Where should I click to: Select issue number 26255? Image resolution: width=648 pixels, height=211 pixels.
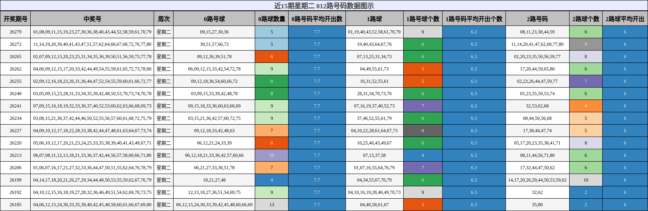click(x=16, y=81)
